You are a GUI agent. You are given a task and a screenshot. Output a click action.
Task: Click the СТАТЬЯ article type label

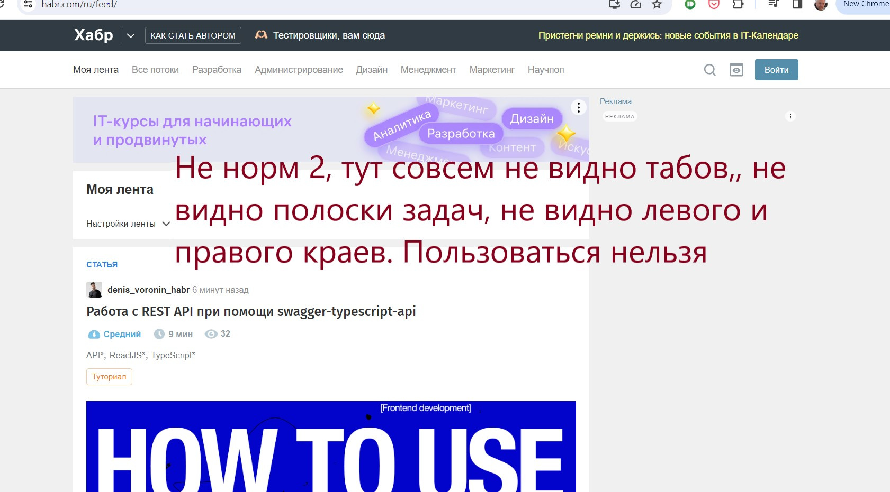[x=102, y=265]
